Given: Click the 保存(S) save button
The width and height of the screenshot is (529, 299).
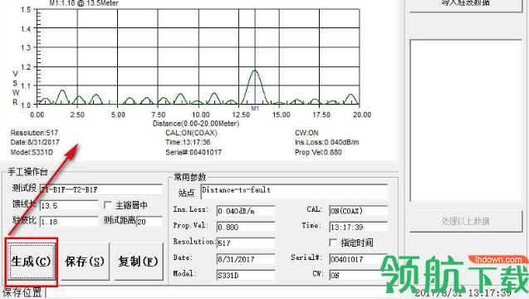Looking at the screenshot, I should point(85,262).
